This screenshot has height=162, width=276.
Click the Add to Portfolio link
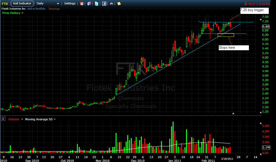(36, 8)
